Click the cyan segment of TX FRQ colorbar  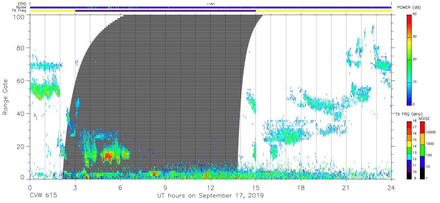click(409, 156)
